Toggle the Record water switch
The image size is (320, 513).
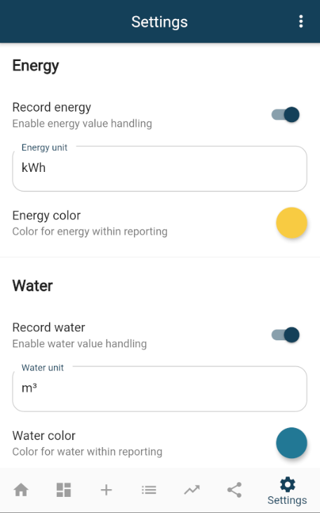286,335
